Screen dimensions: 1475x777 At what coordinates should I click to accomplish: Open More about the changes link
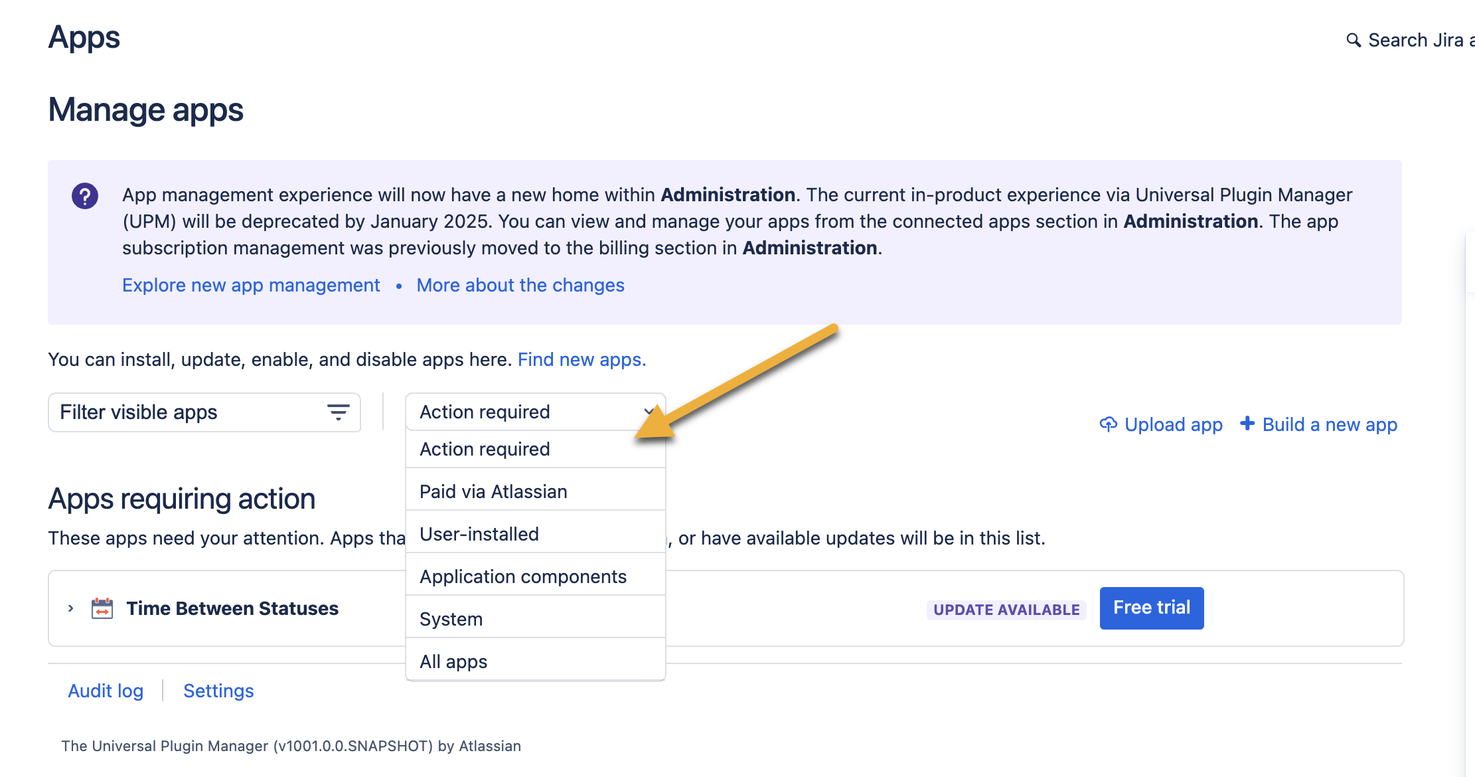tap(520, 286)
